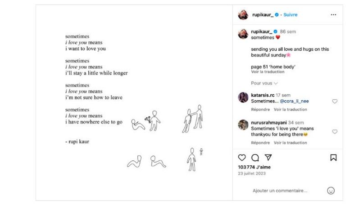Image resolution: width=364 pixels, height=204 pixels.
Task: Reply to katarsis.rc with "Répondre"
Action: 260,109
